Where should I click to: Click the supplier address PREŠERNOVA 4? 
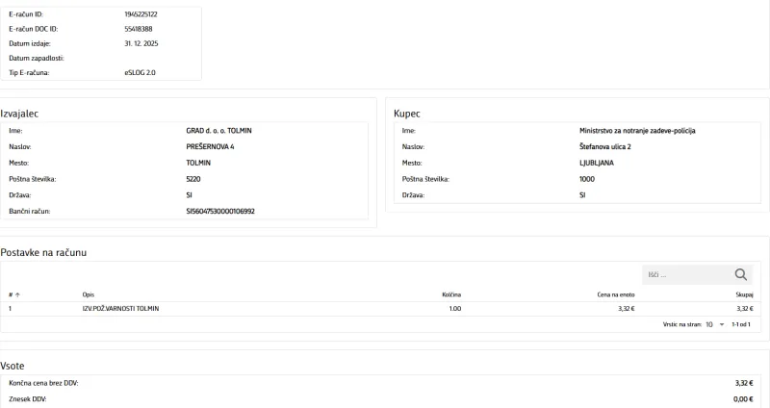[212, 145]
